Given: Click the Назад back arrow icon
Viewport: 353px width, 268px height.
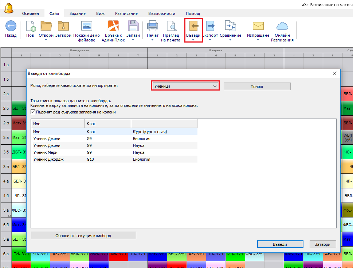Looking at the screenshot, I should [11, 26].
